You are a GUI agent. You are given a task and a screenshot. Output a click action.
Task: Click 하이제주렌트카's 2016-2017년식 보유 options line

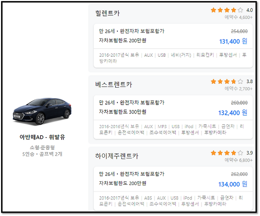[x=171, y=201]
